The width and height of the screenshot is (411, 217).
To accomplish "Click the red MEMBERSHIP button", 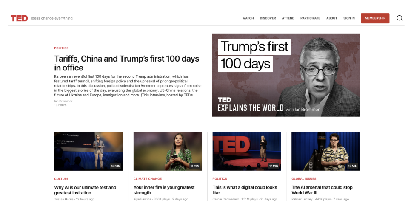I will pos(375,18).
